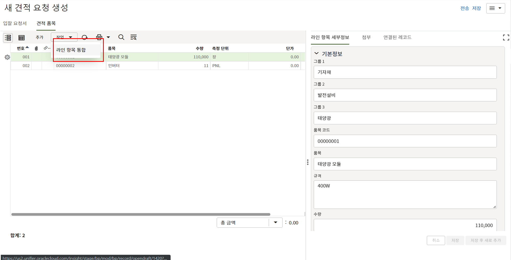Open the 첨부 tab
This screenshot has height=260, width=511.
(366, 37)
